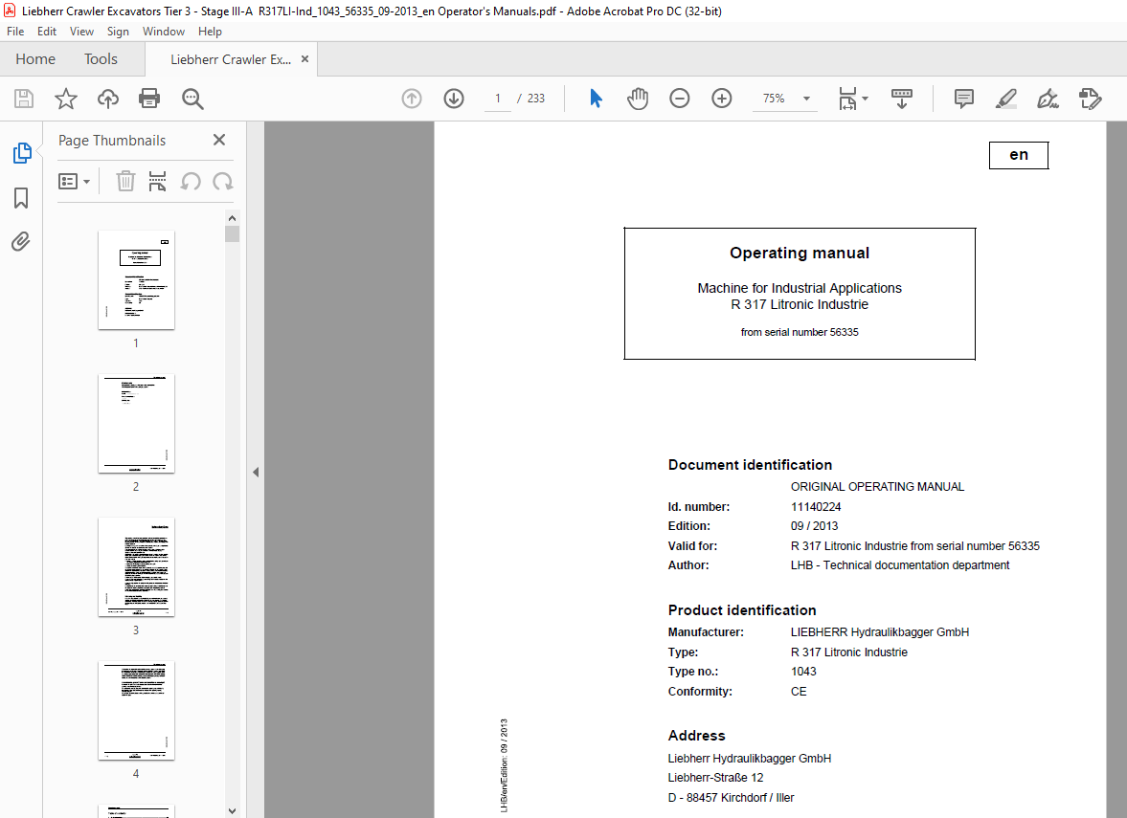
Task: Click the thumbnail scrollbar handle
Action: coord(232,234)
